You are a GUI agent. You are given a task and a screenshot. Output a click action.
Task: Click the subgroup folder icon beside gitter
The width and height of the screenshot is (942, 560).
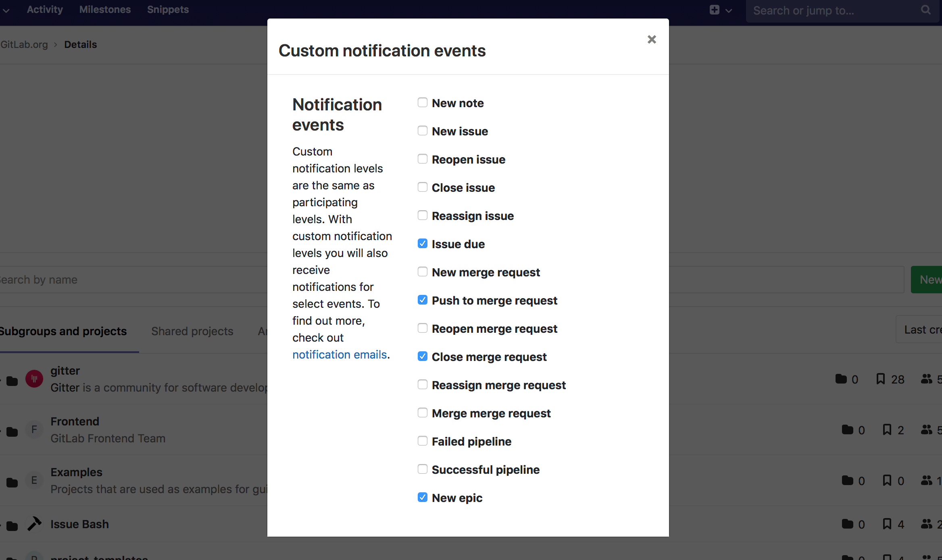[x=12, y=381]
